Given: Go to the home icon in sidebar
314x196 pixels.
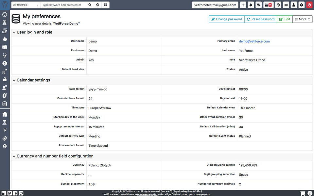Looking at the screenshot, I should [5, 114].
